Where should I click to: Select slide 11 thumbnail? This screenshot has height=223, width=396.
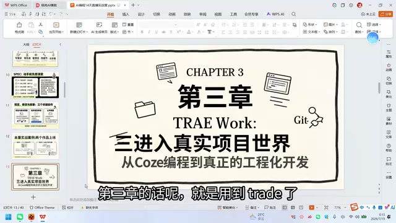point(35,116)
